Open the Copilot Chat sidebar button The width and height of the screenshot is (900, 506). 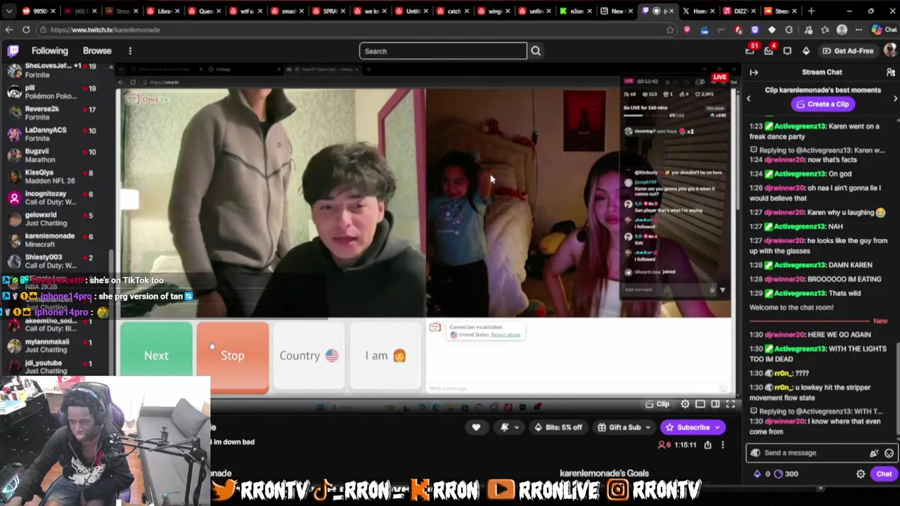click(884, 30)
